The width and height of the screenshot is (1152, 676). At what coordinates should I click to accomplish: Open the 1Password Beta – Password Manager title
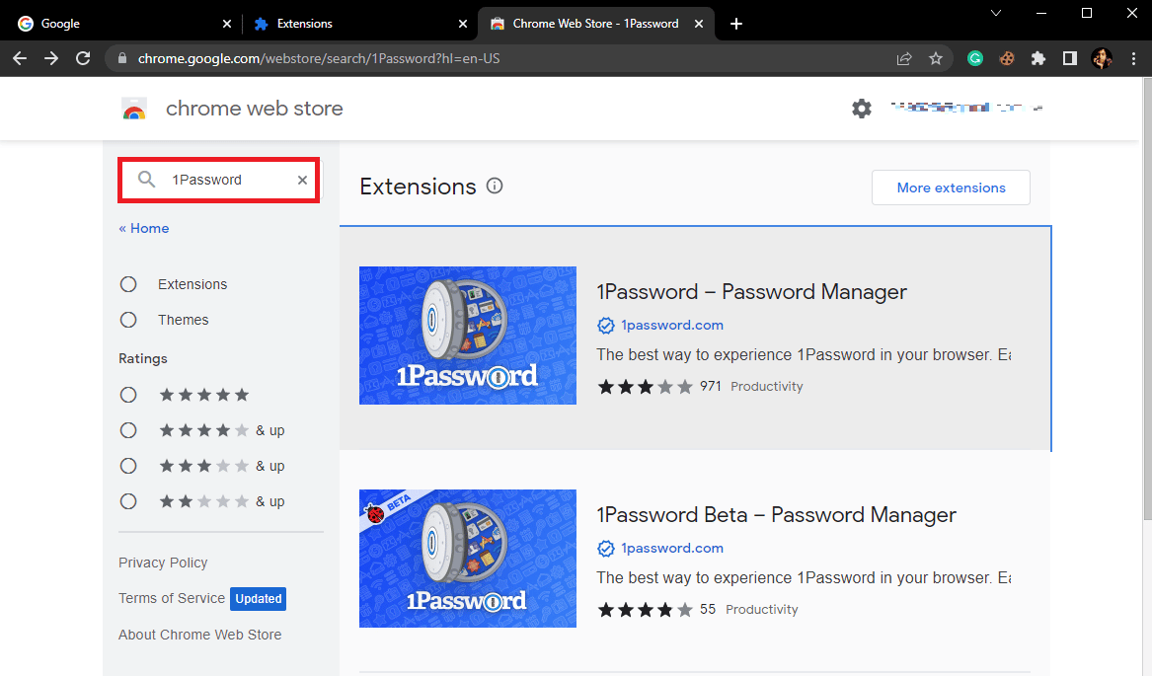point(776,515)
